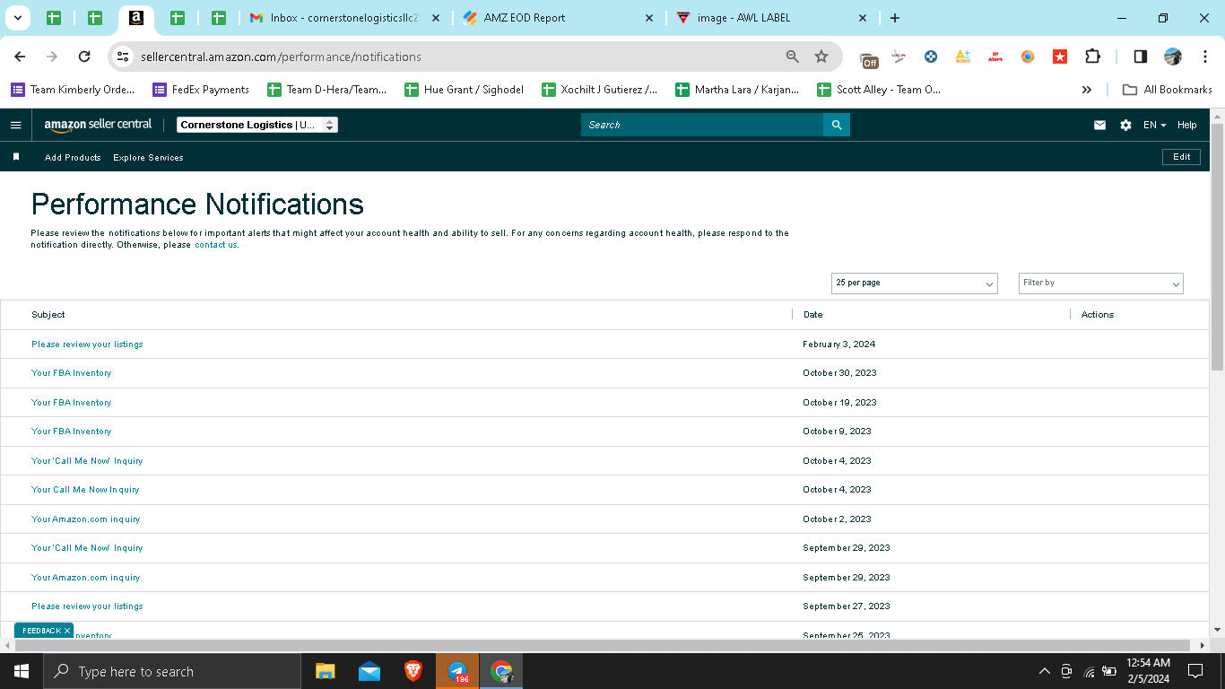Open the FedEx Payments bookmark
The width and height of the screenshot is (1225, 689).
[201, 90]
